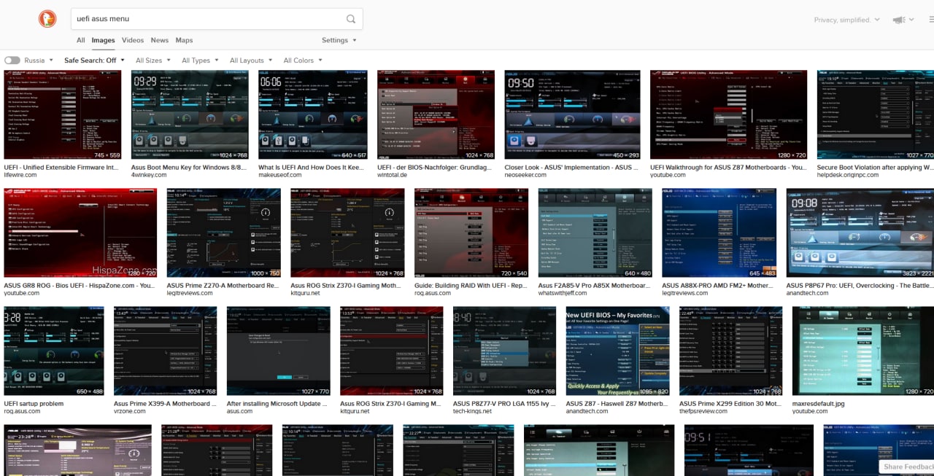Click the search magnifier icon
Screen dimensions: 934x476
pyautogui.click(x=351, y=19)
